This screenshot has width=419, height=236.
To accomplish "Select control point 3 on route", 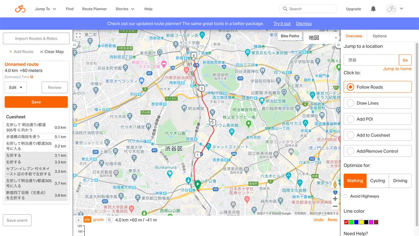I will point(202,88).
